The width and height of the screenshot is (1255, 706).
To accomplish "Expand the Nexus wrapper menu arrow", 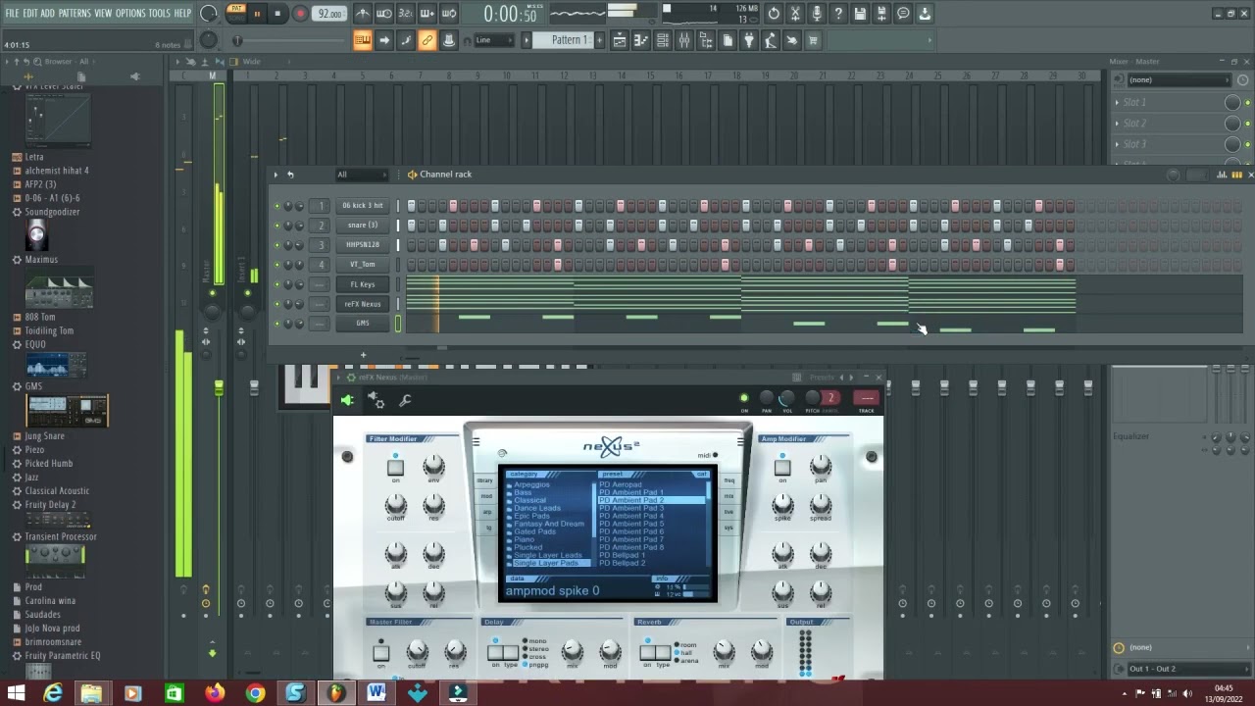I will point(338,378).
